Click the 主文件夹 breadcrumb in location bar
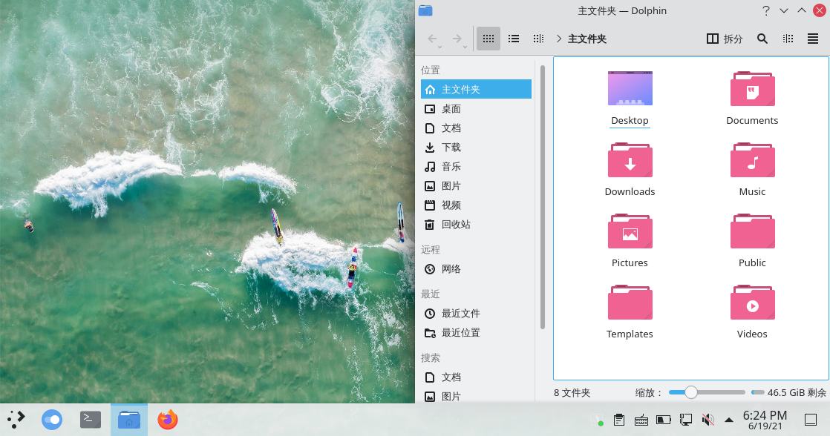This screenshot has width=830, height=436. click(x=587, y=39)
